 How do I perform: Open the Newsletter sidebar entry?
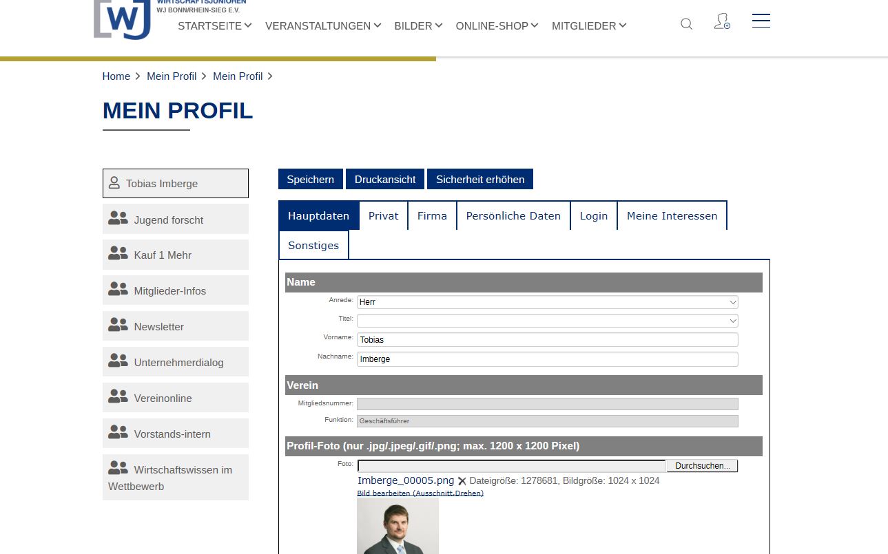(176, 326)
